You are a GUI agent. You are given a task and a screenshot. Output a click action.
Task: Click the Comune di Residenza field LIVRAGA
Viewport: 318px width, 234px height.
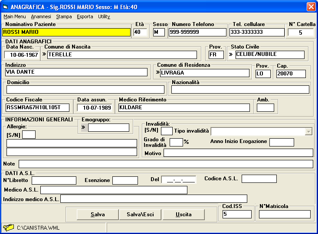coord(205,73)
